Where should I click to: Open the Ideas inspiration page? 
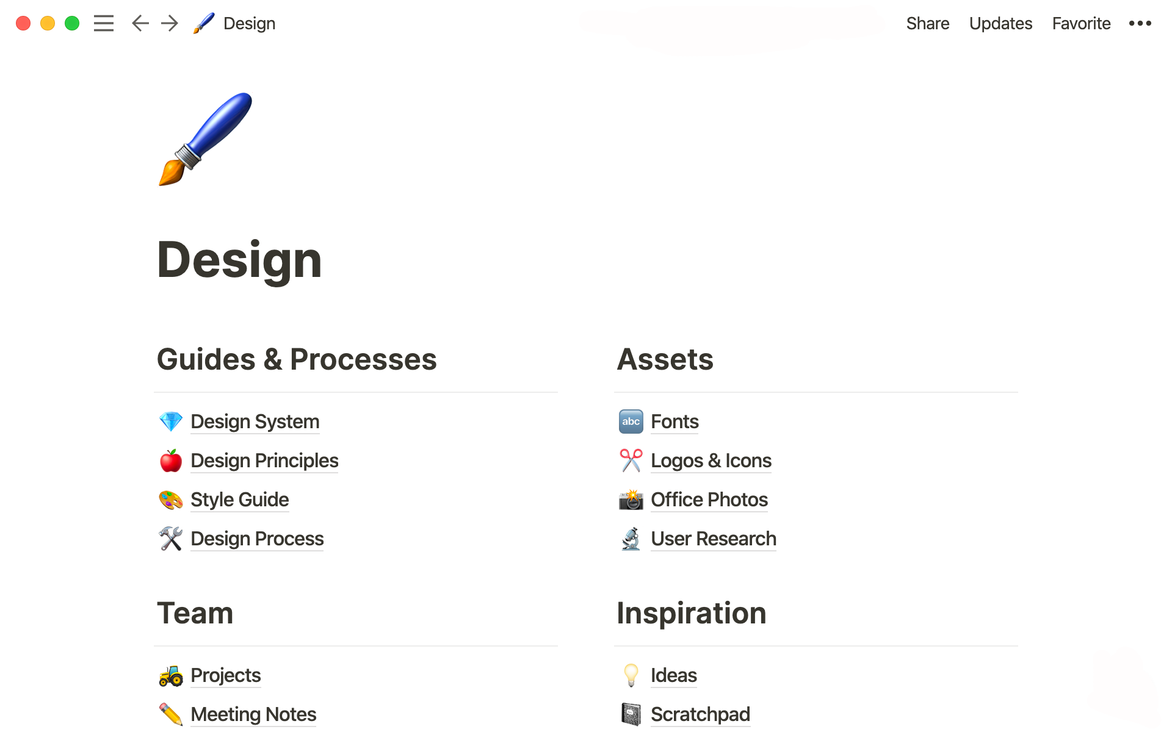(x=673, y=675)
